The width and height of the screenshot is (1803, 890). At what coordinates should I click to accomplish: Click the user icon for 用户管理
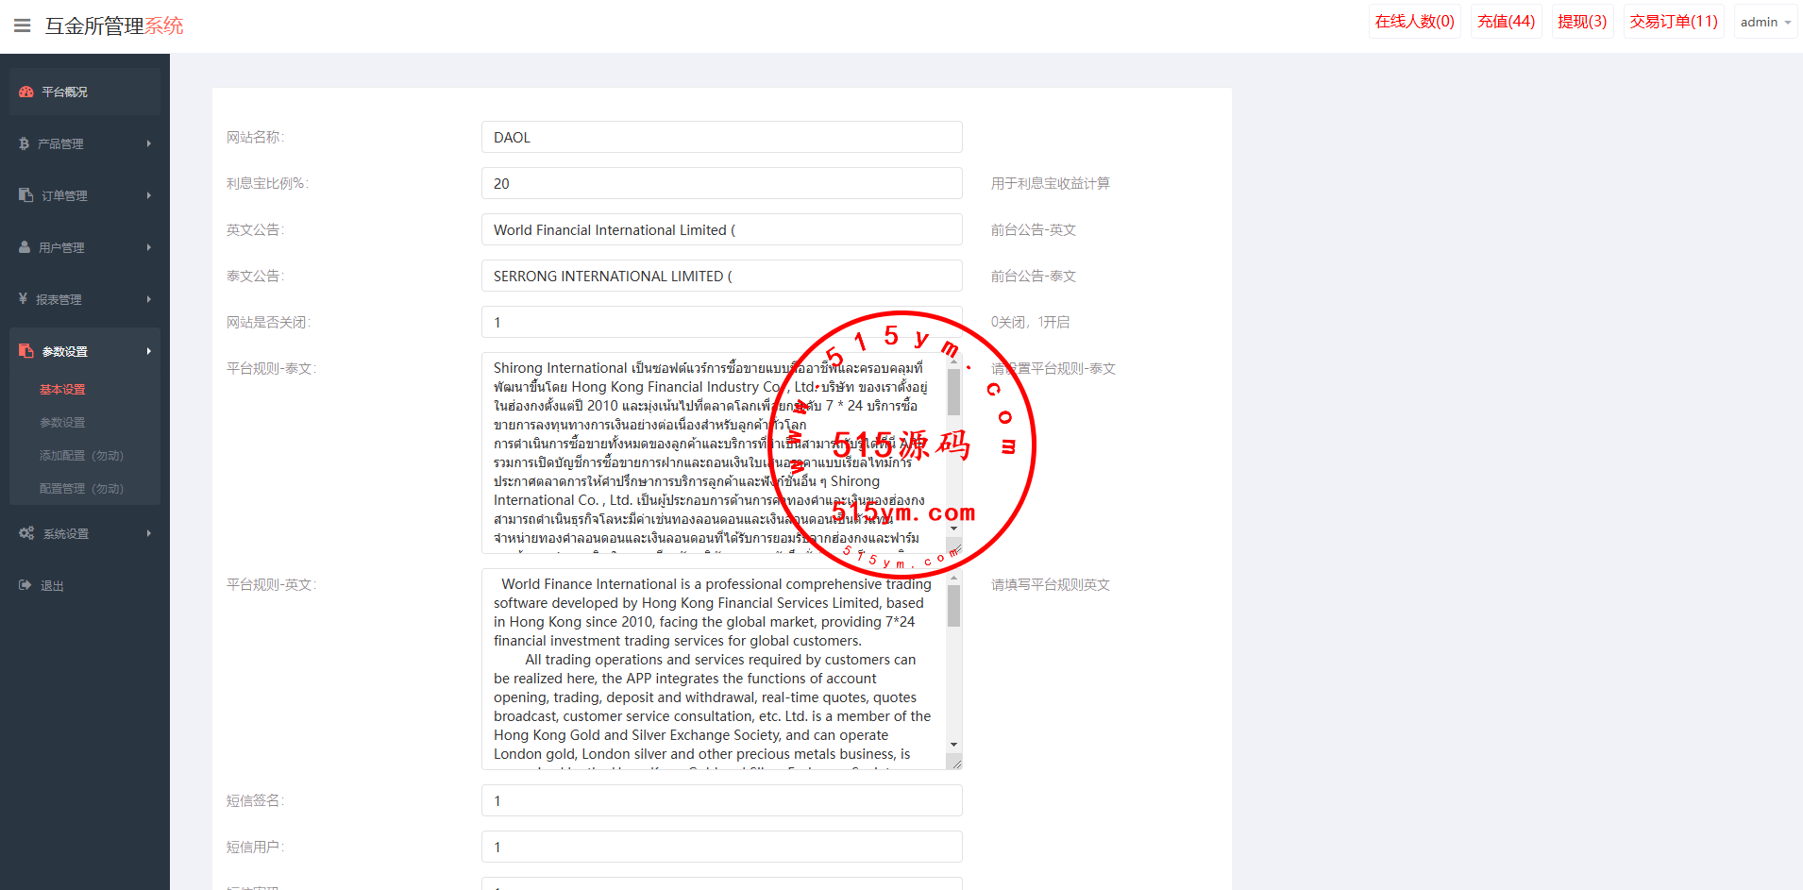pos(25,247)
